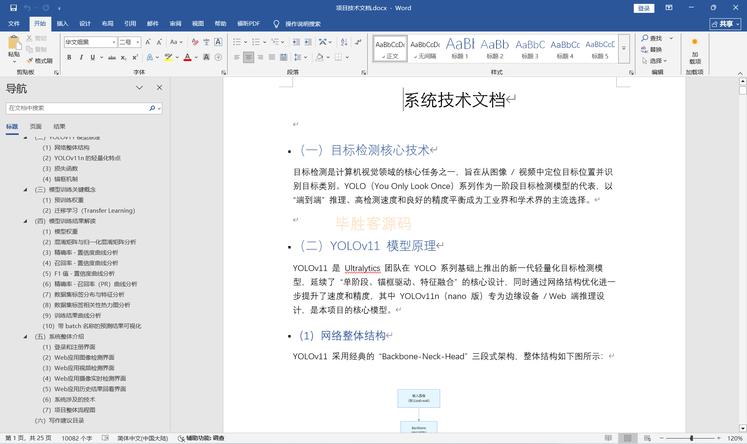This screenshot has width=747, height=444.
Task: Click the Save icon in title bar
Action: point(13,8)
